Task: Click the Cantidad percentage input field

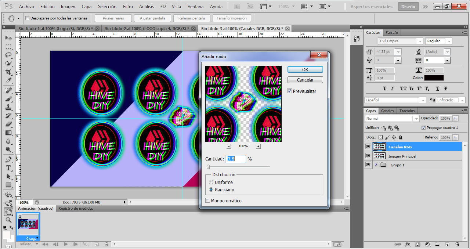Action: [235, 159]
